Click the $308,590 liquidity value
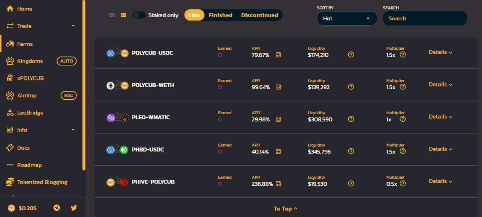 coord(320,120)
